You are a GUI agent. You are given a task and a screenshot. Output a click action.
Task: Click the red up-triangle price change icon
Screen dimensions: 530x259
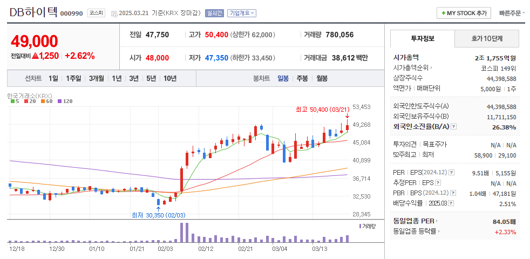35,56
